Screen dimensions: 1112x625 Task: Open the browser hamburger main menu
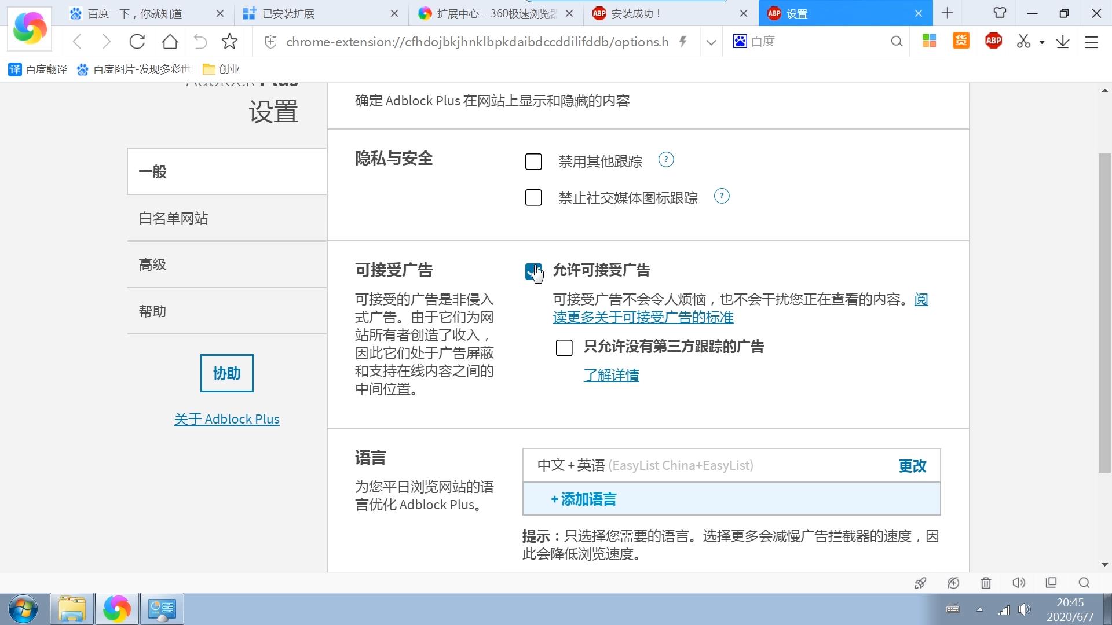point(1091,41)
